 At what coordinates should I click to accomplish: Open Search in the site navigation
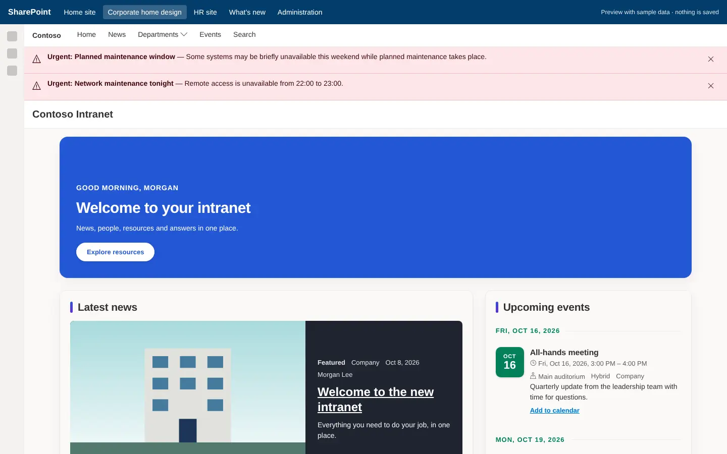(x=244, y=34)
